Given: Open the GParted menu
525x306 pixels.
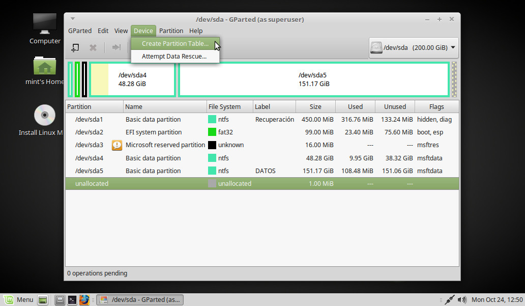Looking at the screenshot, I should point(80,31).
